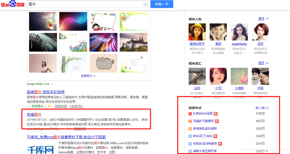Open green flower border thumbnail
The image size is (290, 154).
point(134,21)
